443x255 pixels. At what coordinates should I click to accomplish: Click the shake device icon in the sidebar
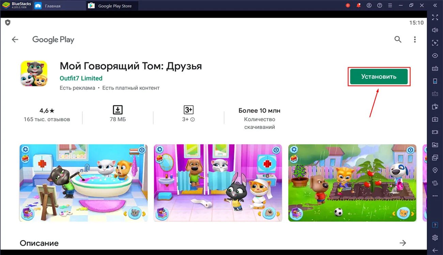[x=435, y=183]
